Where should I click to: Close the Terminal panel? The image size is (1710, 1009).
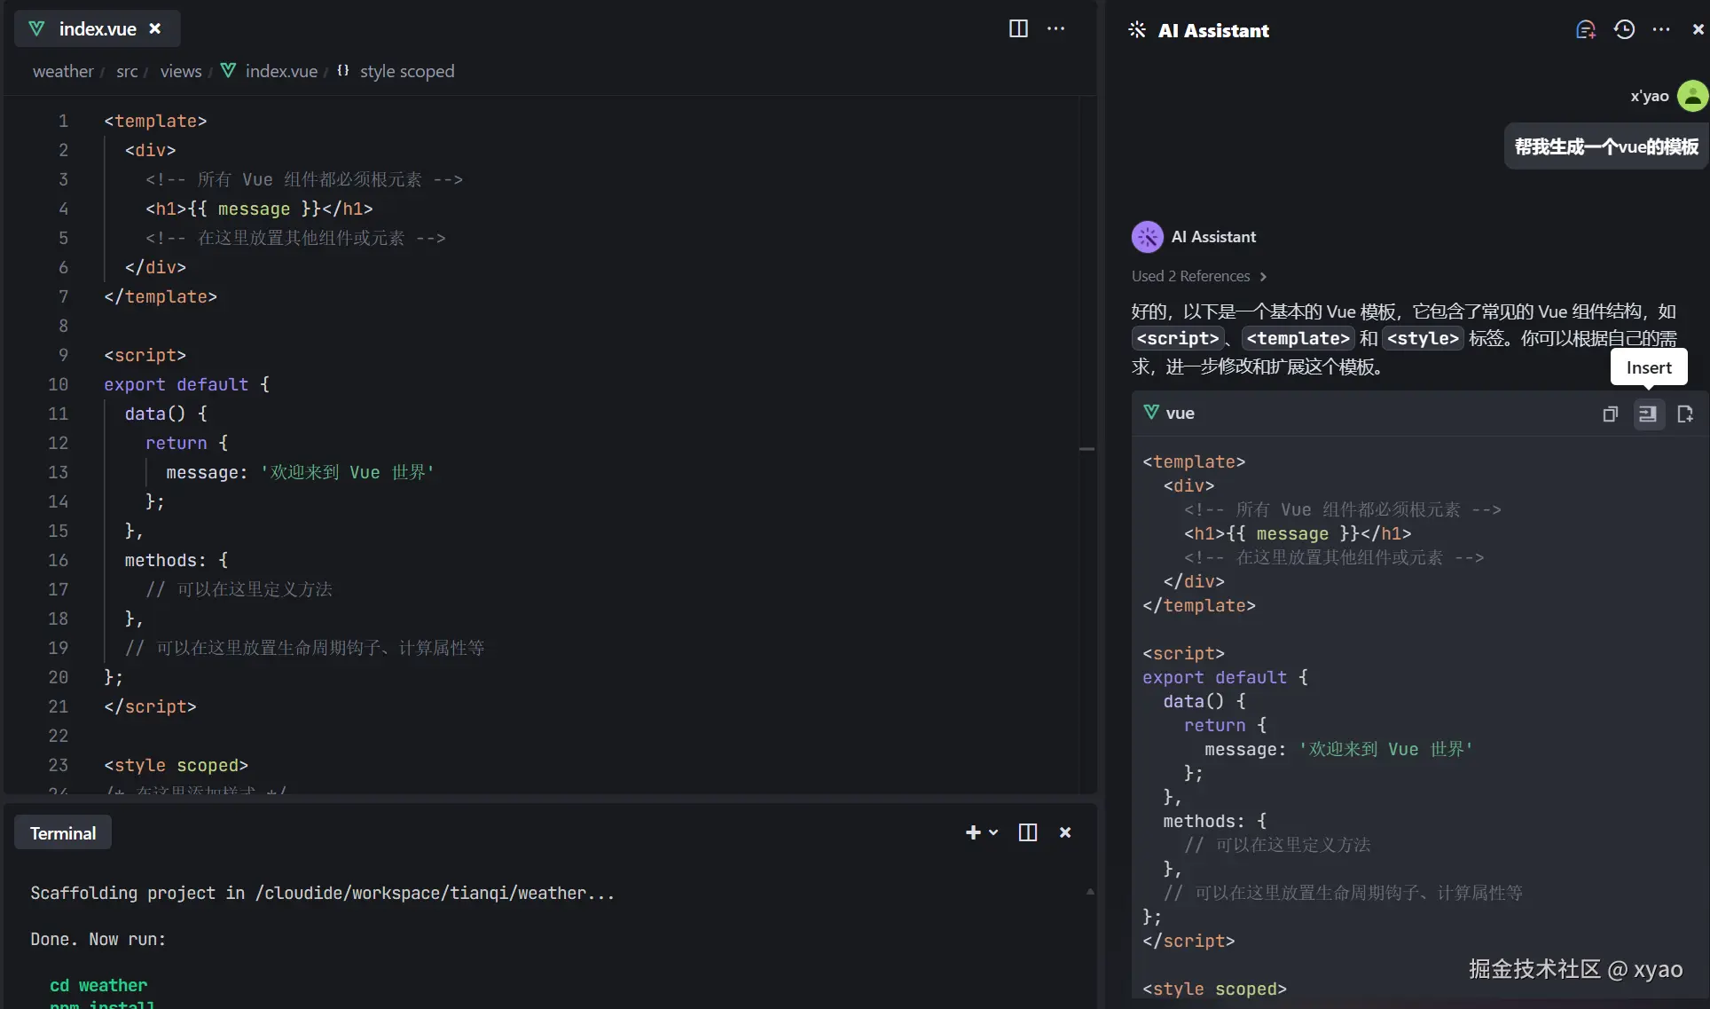[1065, 832]
